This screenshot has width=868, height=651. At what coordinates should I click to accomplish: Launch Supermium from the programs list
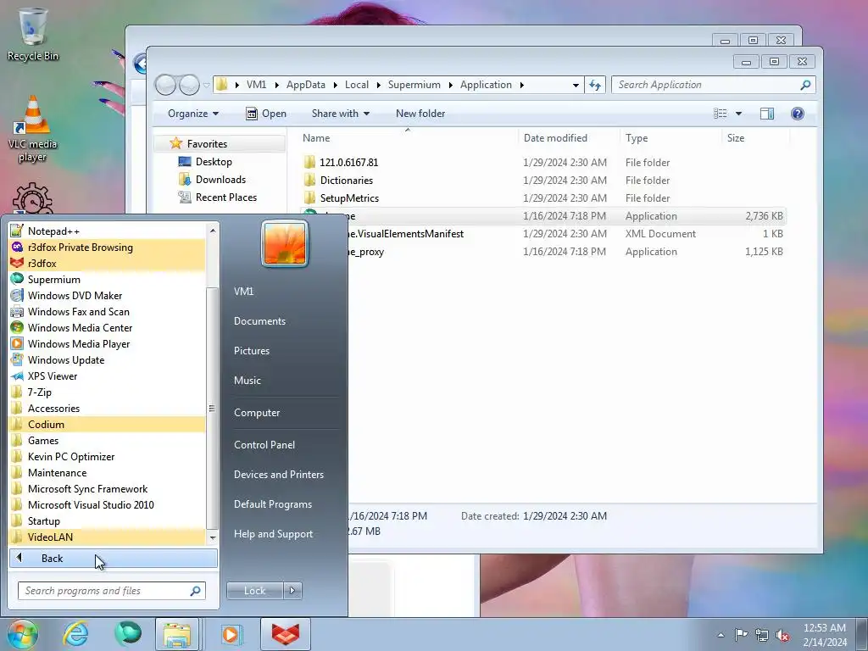pos(108,279)
